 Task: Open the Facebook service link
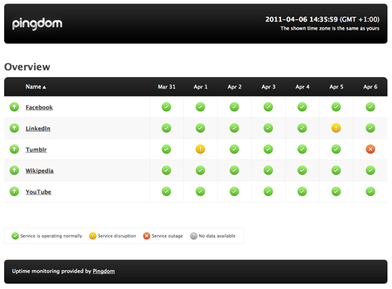coord(39,107)
